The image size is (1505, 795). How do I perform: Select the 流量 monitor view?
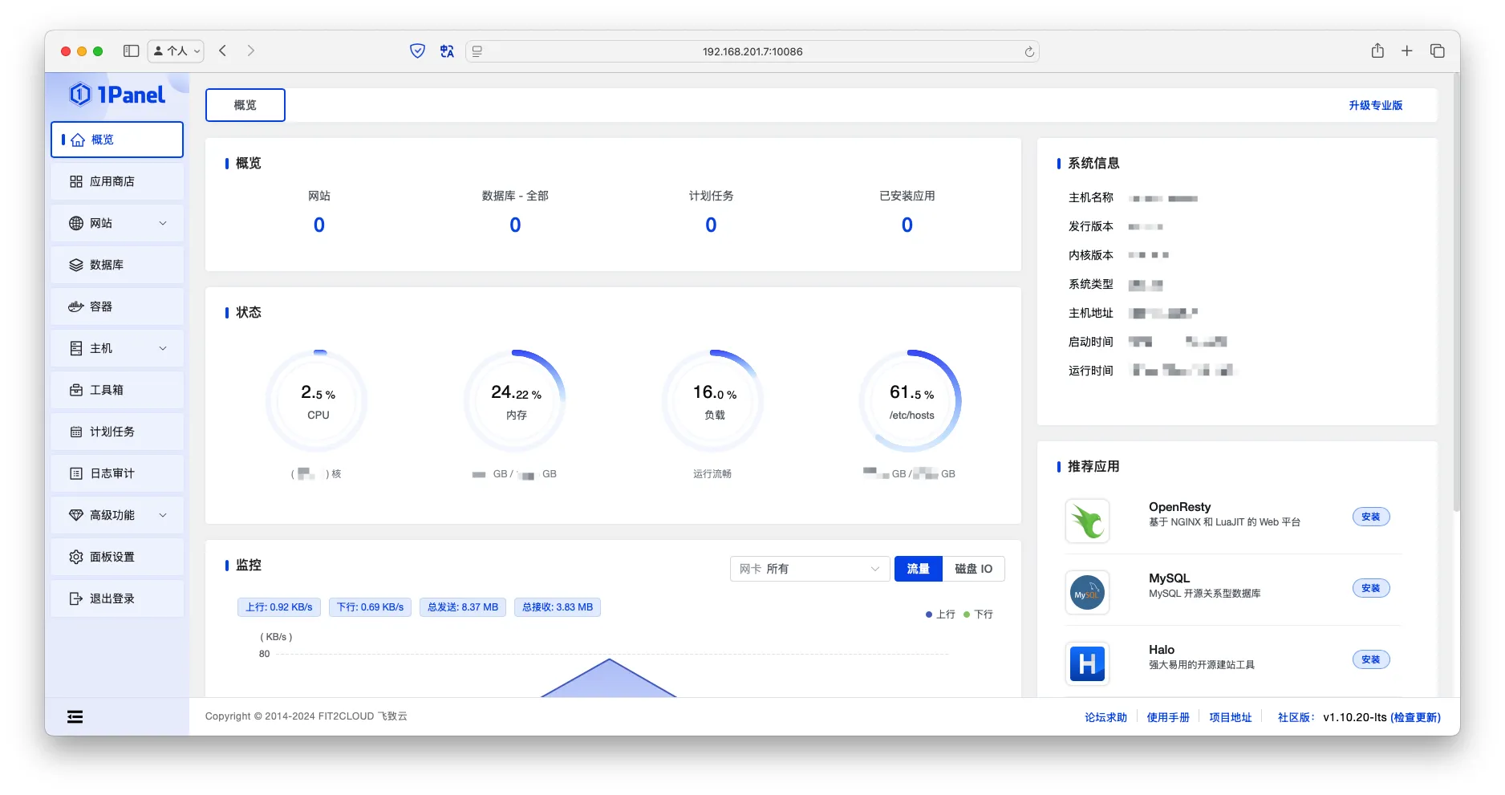click(x=918, y=569)
